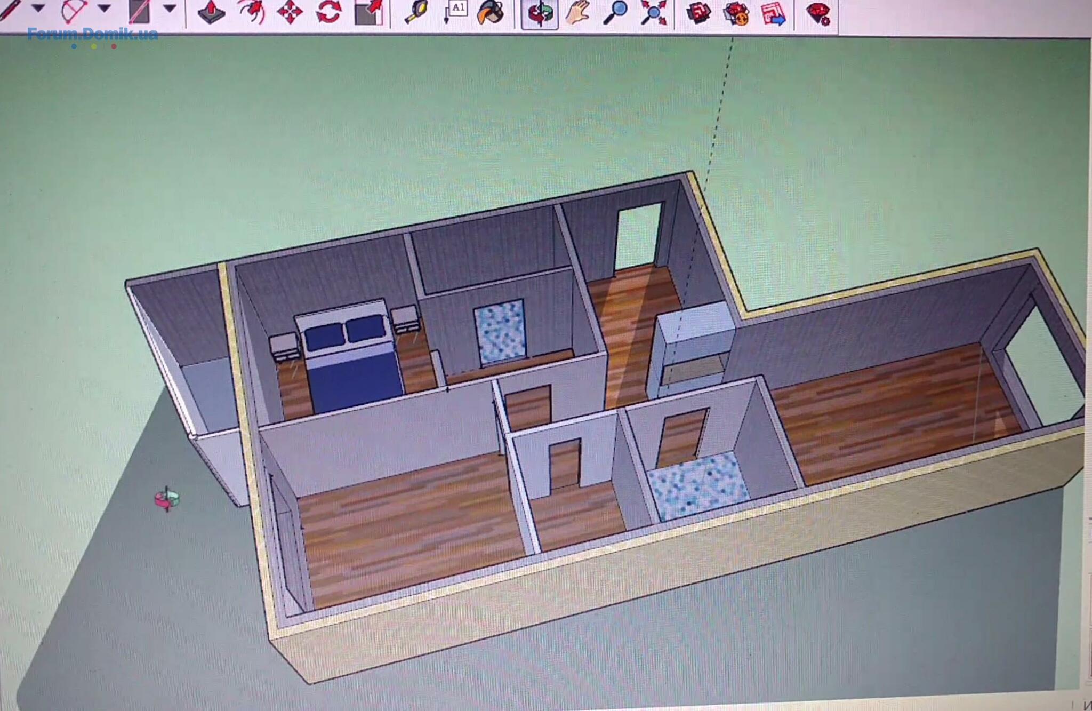The height and width of the screenshot is (711, 1092).
Task: Click the Zoom Extents tool
Action: 654,13
